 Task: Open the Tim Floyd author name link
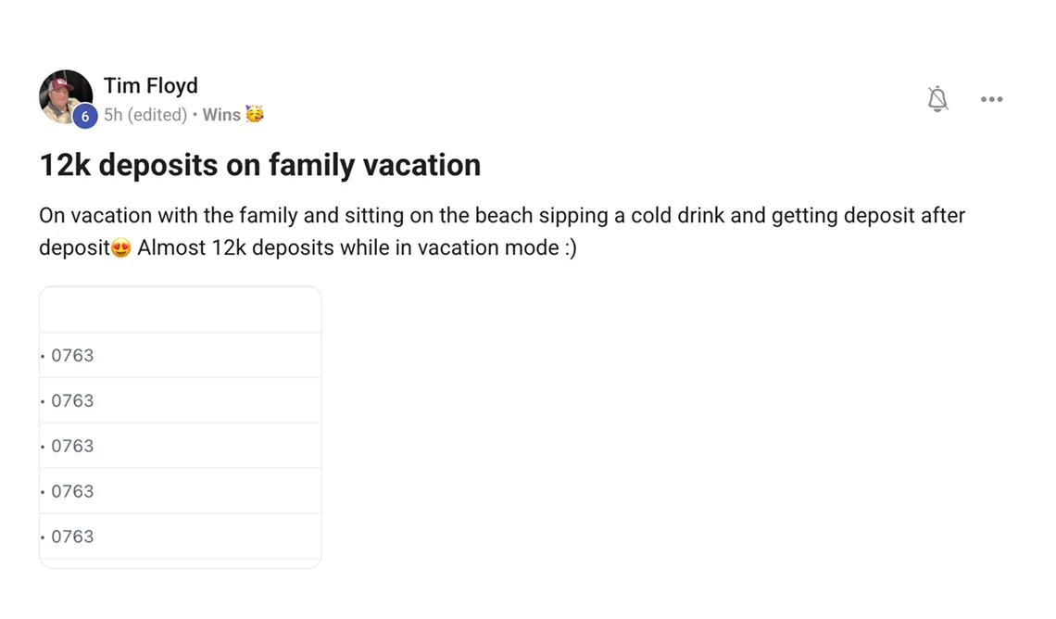click(x=150, y=85)
